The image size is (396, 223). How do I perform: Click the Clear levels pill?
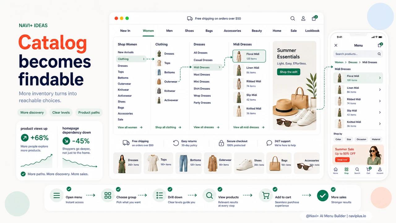tap(61, 112)
